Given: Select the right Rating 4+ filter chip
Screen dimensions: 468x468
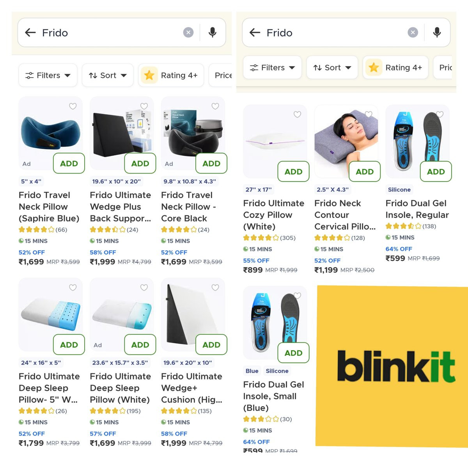Looking at the screenshot, I should 395,67.
